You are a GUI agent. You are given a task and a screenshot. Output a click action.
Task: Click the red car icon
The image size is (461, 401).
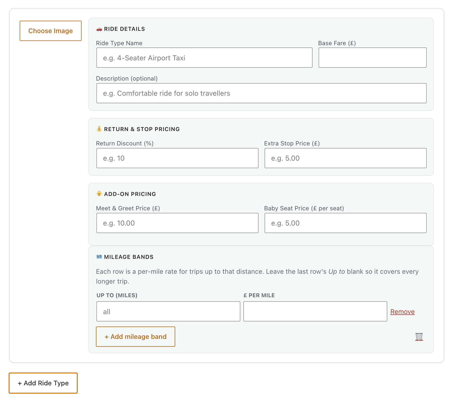[x=99, y=29]
